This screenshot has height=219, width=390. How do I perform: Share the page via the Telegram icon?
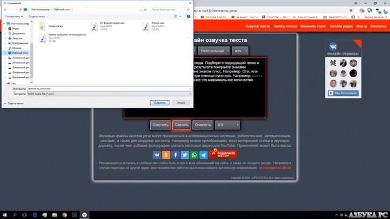[203, 155]
